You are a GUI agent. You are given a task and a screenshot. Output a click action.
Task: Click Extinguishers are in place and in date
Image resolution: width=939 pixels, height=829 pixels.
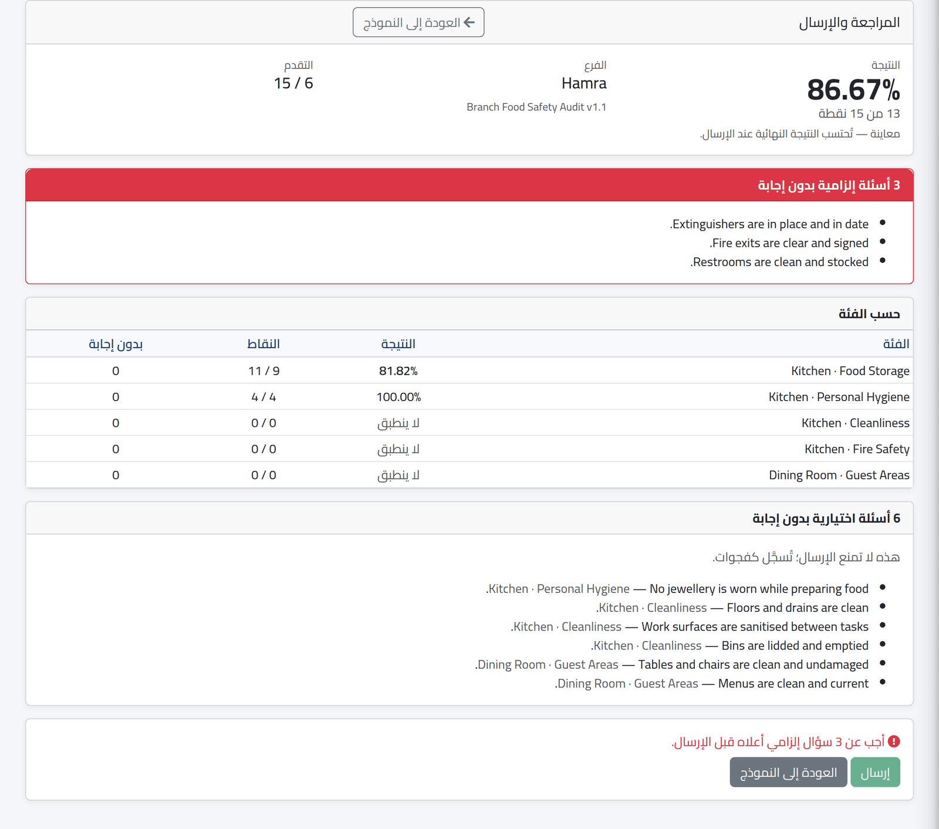769,224
